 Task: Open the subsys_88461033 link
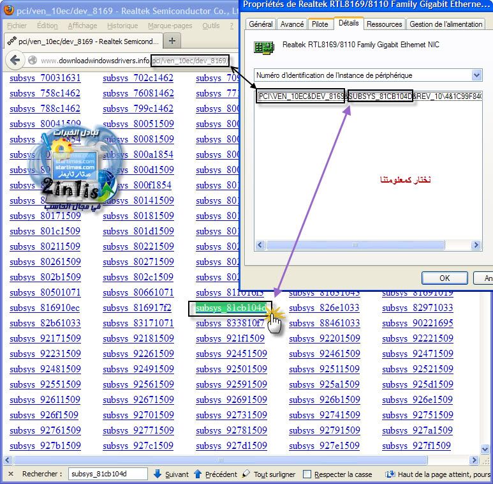coord(325,323)
